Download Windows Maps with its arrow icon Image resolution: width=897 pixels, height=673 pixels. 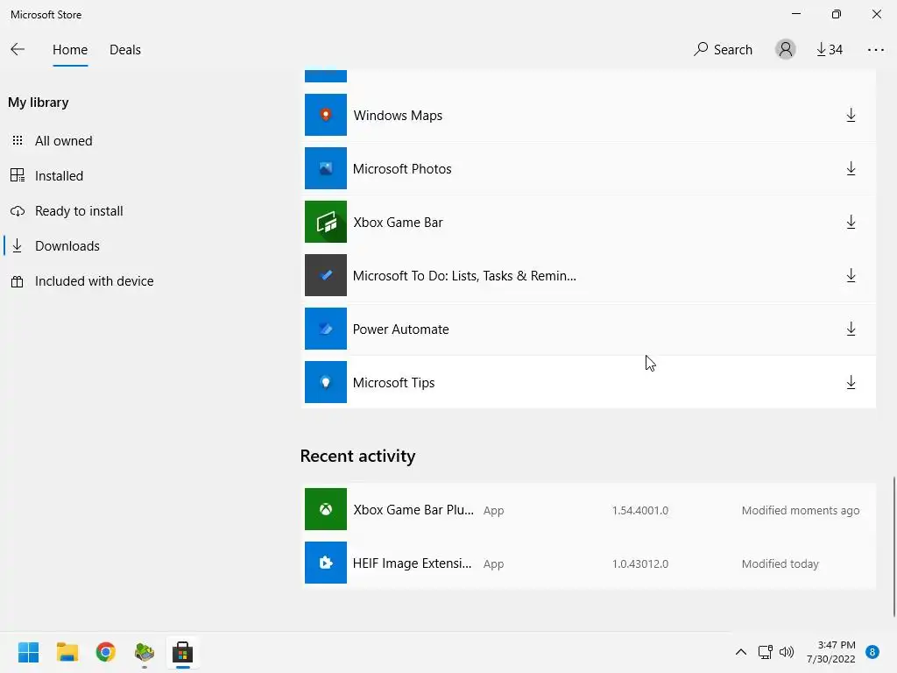[851, 115]
